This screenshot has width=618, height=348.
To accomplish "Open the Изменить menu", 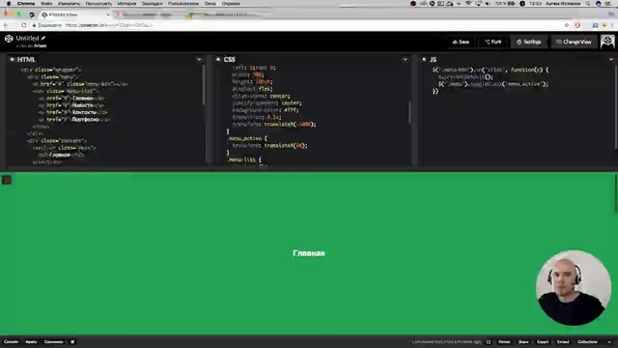I will (69, 4).
